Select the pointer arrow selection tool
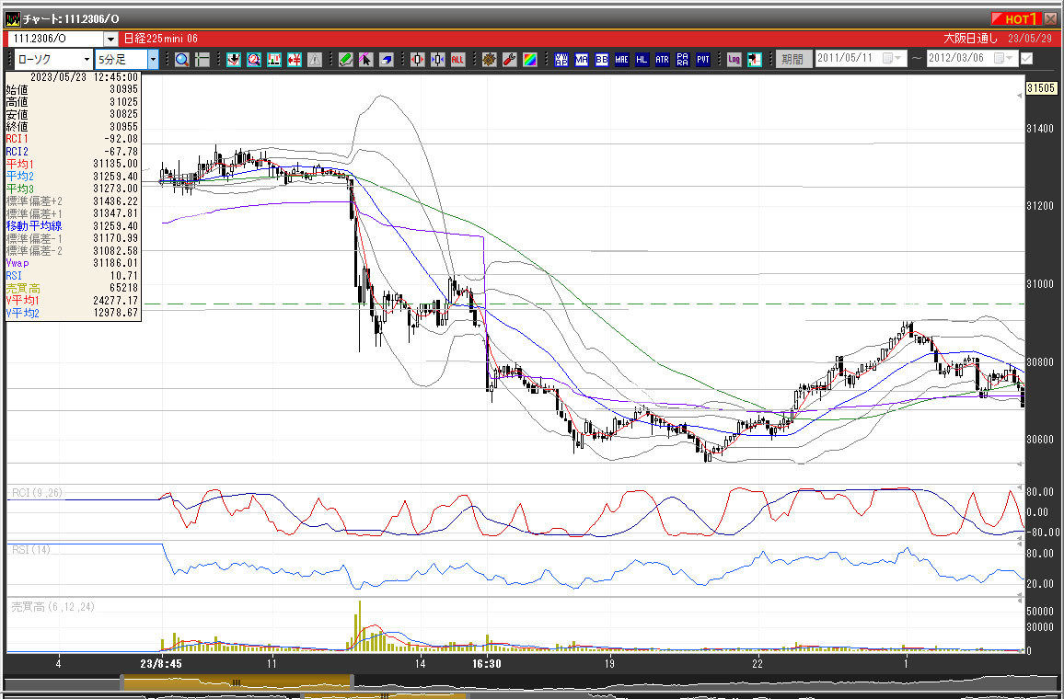The image size is (1064, 699). (366, 60)
